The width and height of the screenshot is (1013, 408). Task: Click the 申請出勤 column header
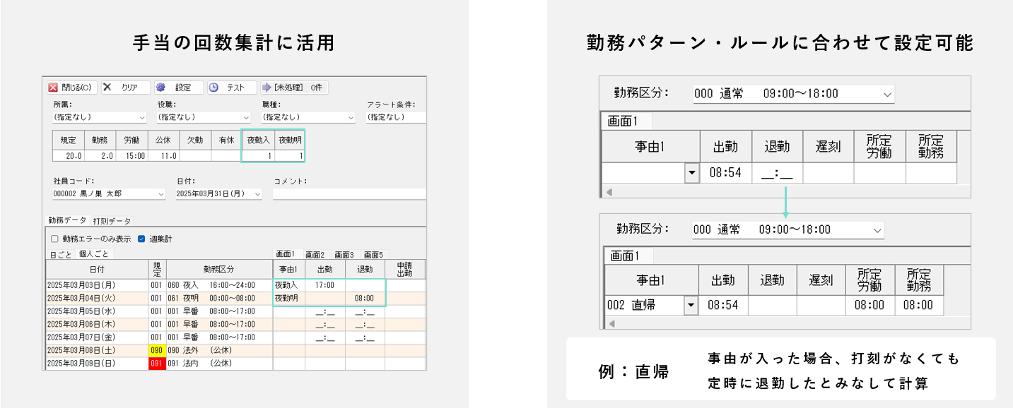(406, 269)
